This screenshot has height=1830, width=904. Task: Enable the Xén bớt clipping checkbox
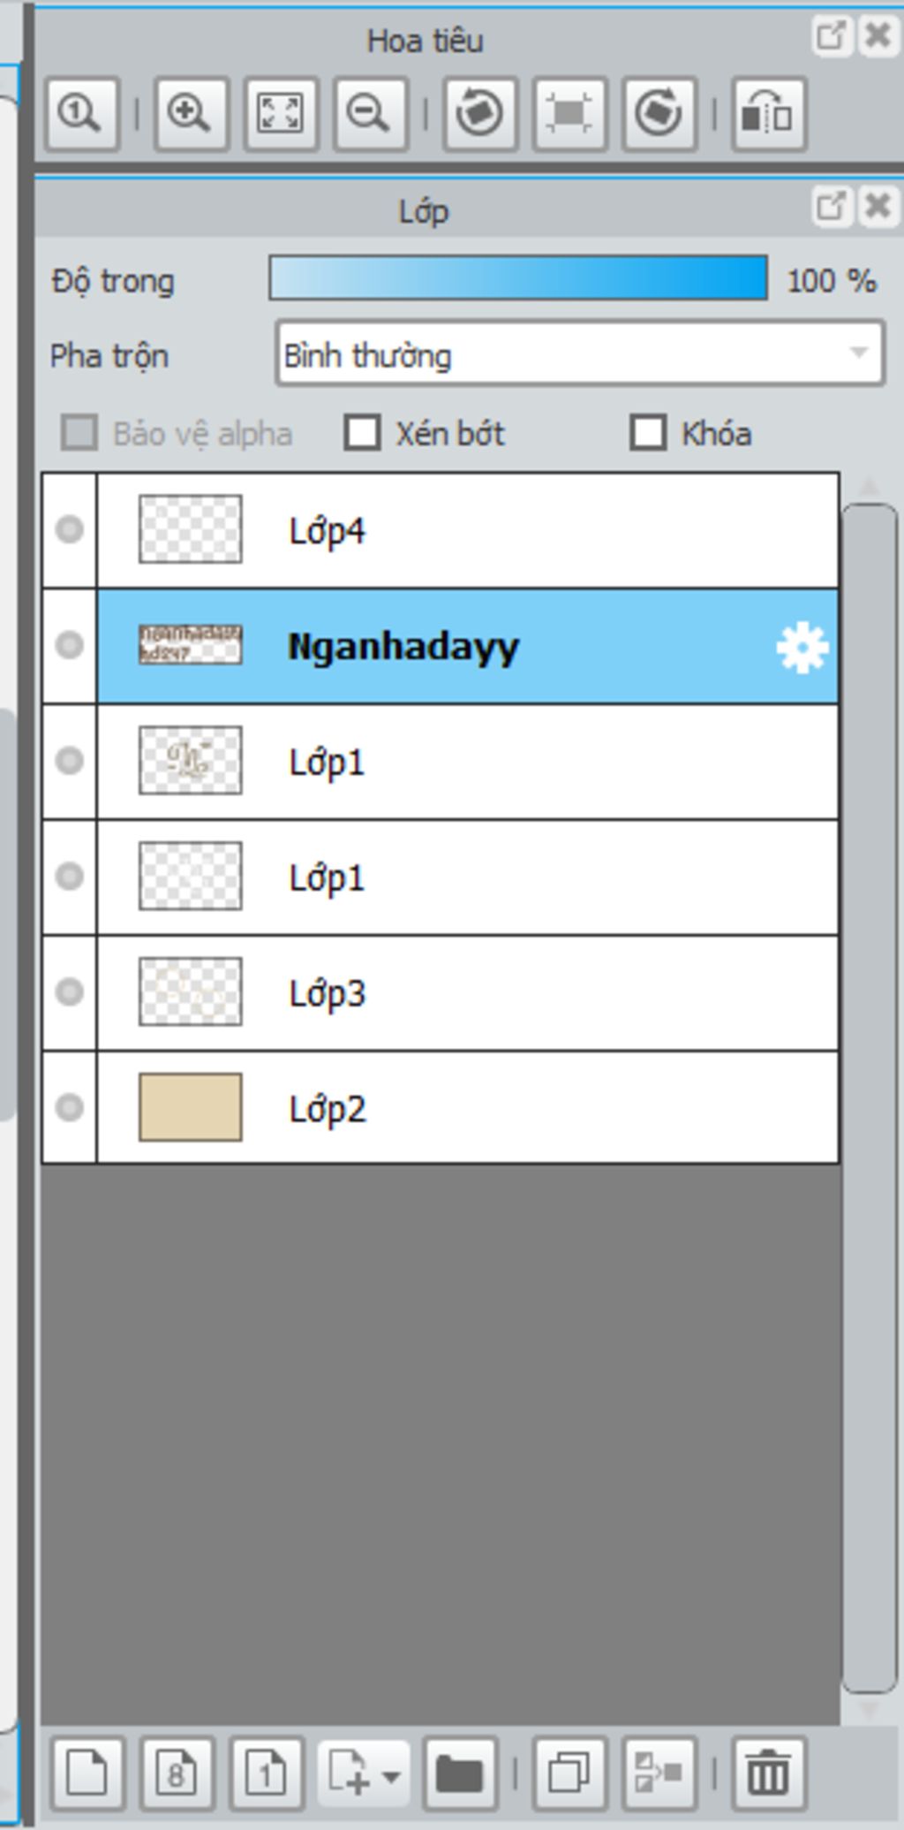[363, 434]
